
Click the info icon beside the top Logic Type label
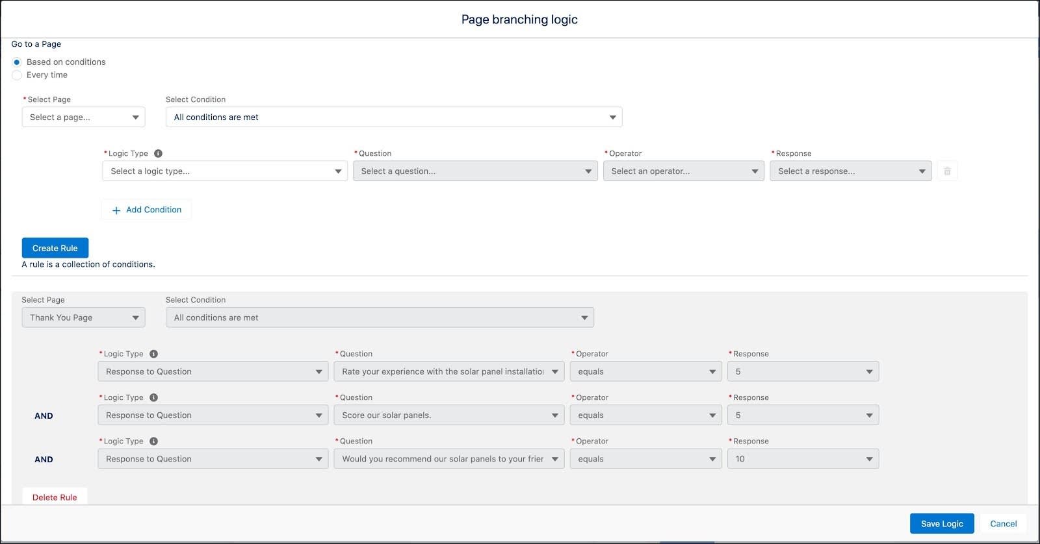pyautogui.click(x=158, y=154)
